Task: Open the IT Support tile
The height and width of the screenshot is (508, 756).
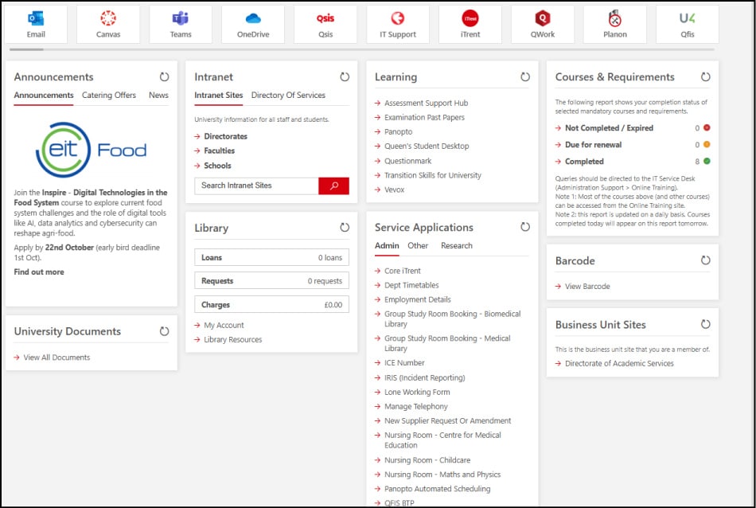Action: click(x=397, y=24)
